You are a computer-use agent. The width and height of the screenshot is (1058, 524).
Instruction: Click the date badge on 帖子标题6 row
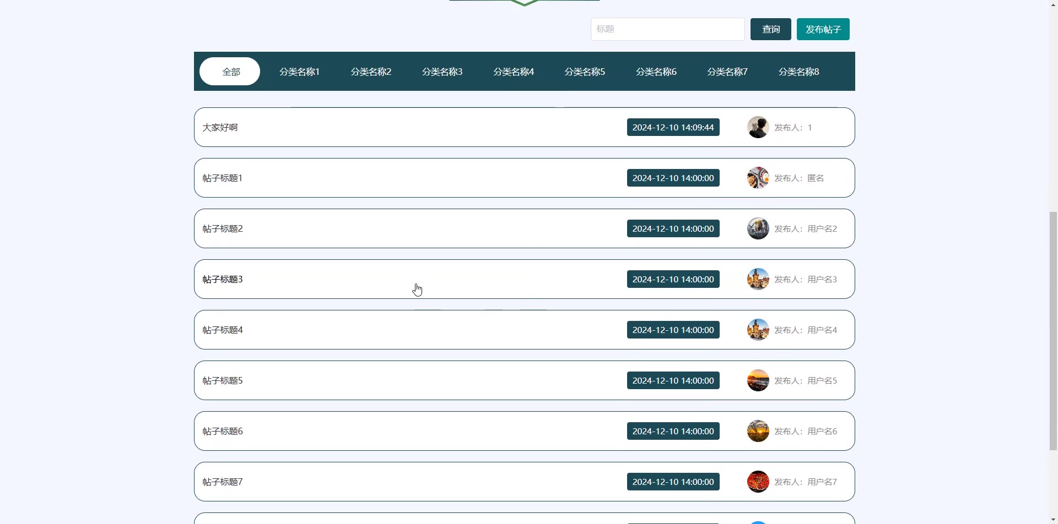pyautogui.click(x=673, y=431)
